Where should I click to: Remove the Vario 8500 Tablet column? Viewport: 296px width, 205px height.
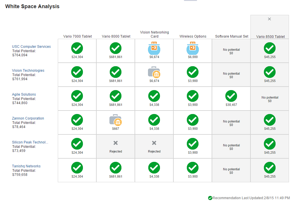tap(269, 19)
